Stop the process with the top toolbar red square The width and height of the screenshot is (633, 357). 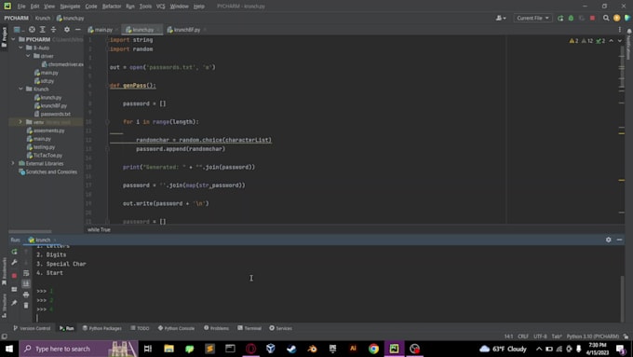click(x=592, y=19)
